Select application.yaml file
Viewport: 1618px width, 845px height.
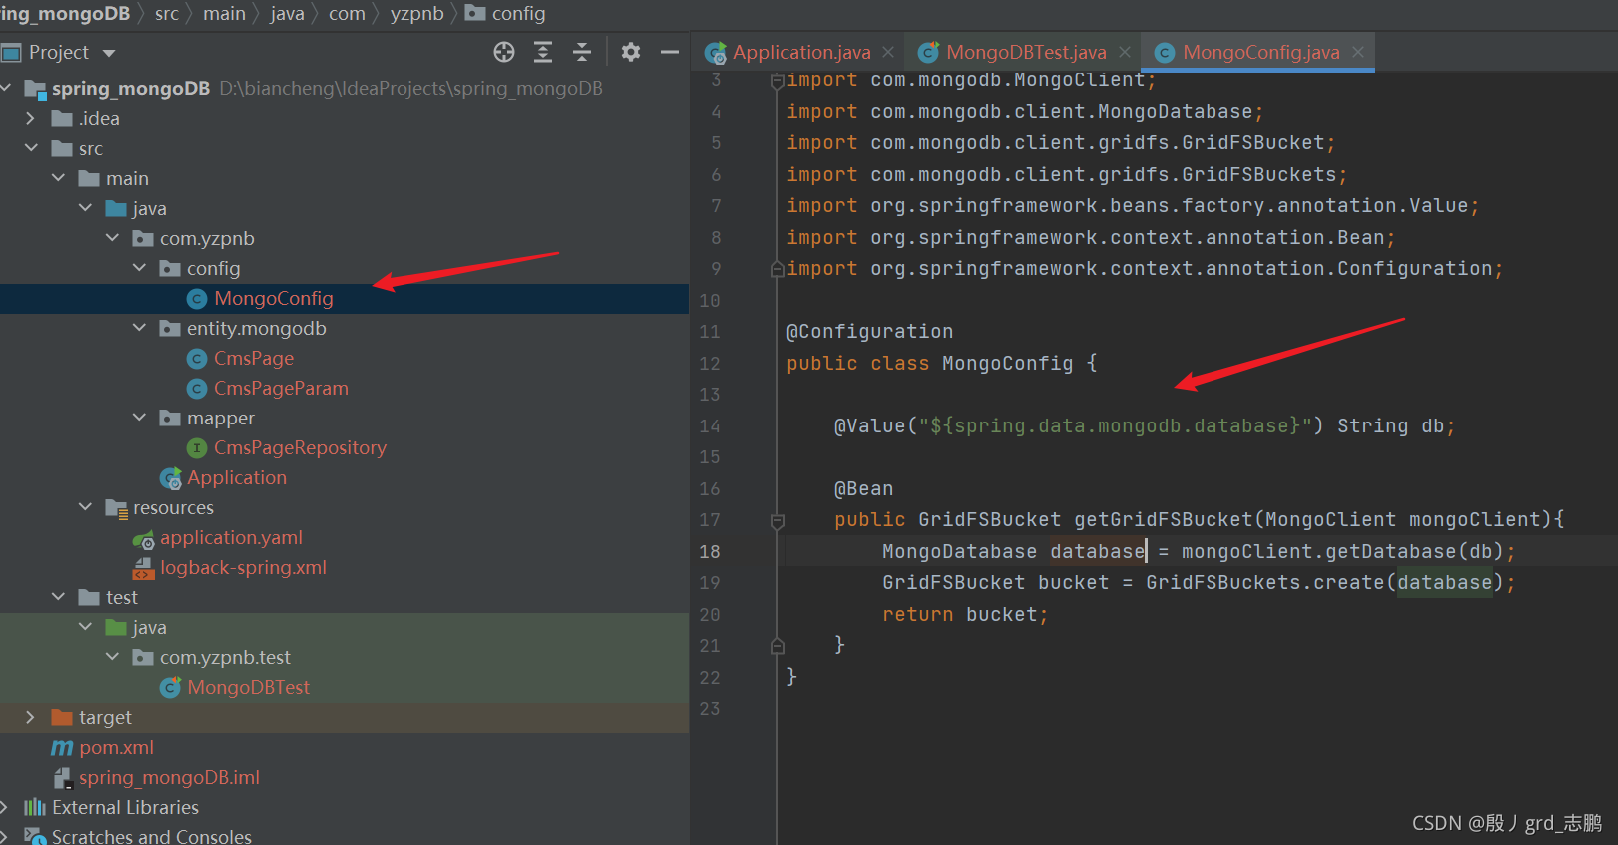231,537
